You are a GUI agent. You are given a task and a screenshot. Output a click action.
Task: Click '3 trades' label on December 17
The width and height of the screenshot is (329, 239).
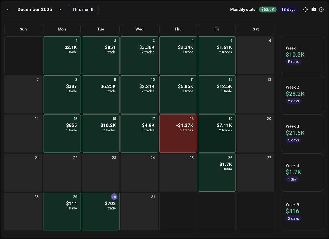pos(148,130)
